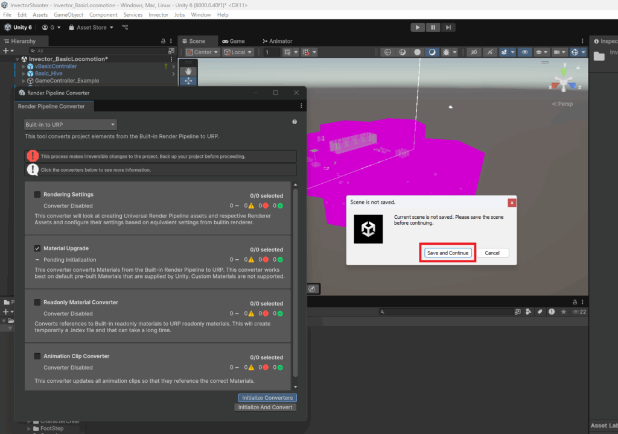Switch to the Animator tab
The width and height of the screenshot is (618, 434).
pyautogui.click(x=278, y=41)
